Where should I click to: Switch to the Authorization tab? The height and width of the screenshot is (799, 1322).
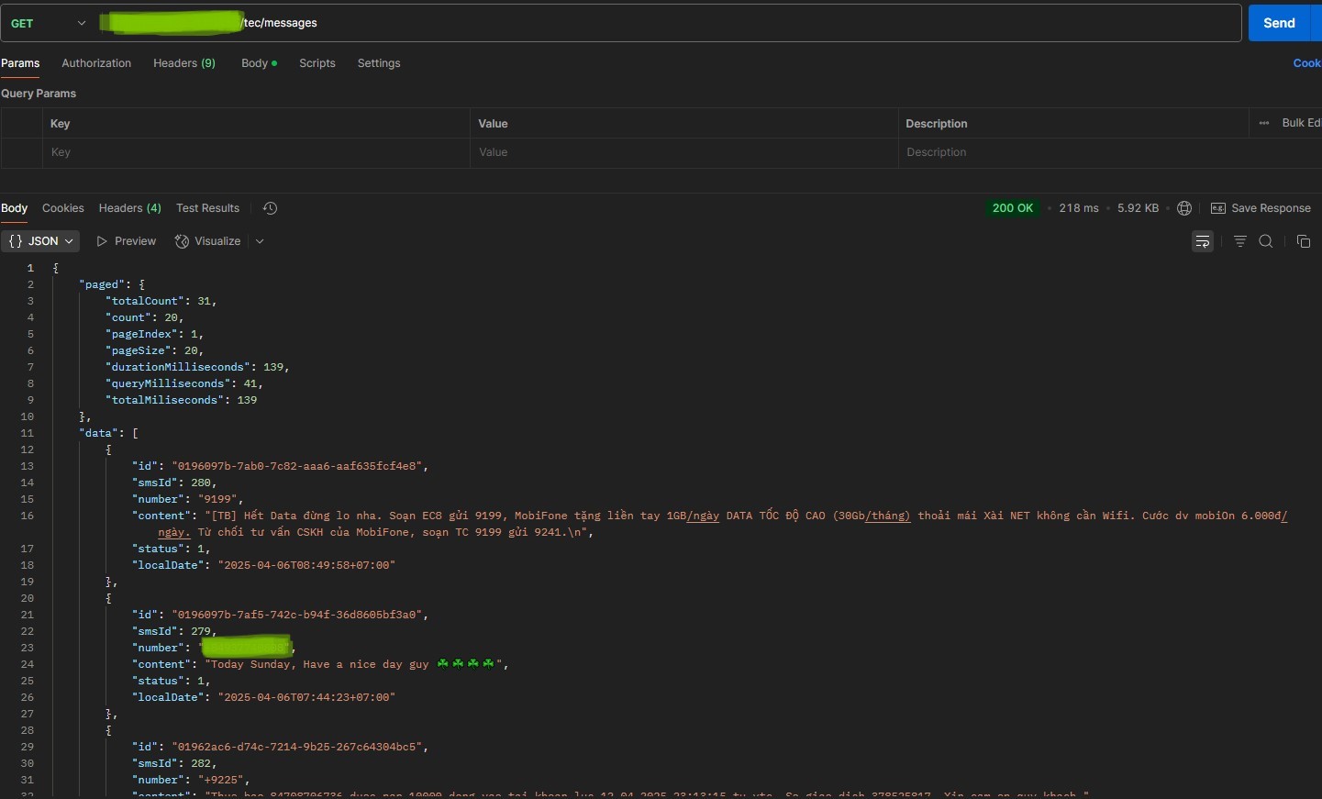(96, 63)
